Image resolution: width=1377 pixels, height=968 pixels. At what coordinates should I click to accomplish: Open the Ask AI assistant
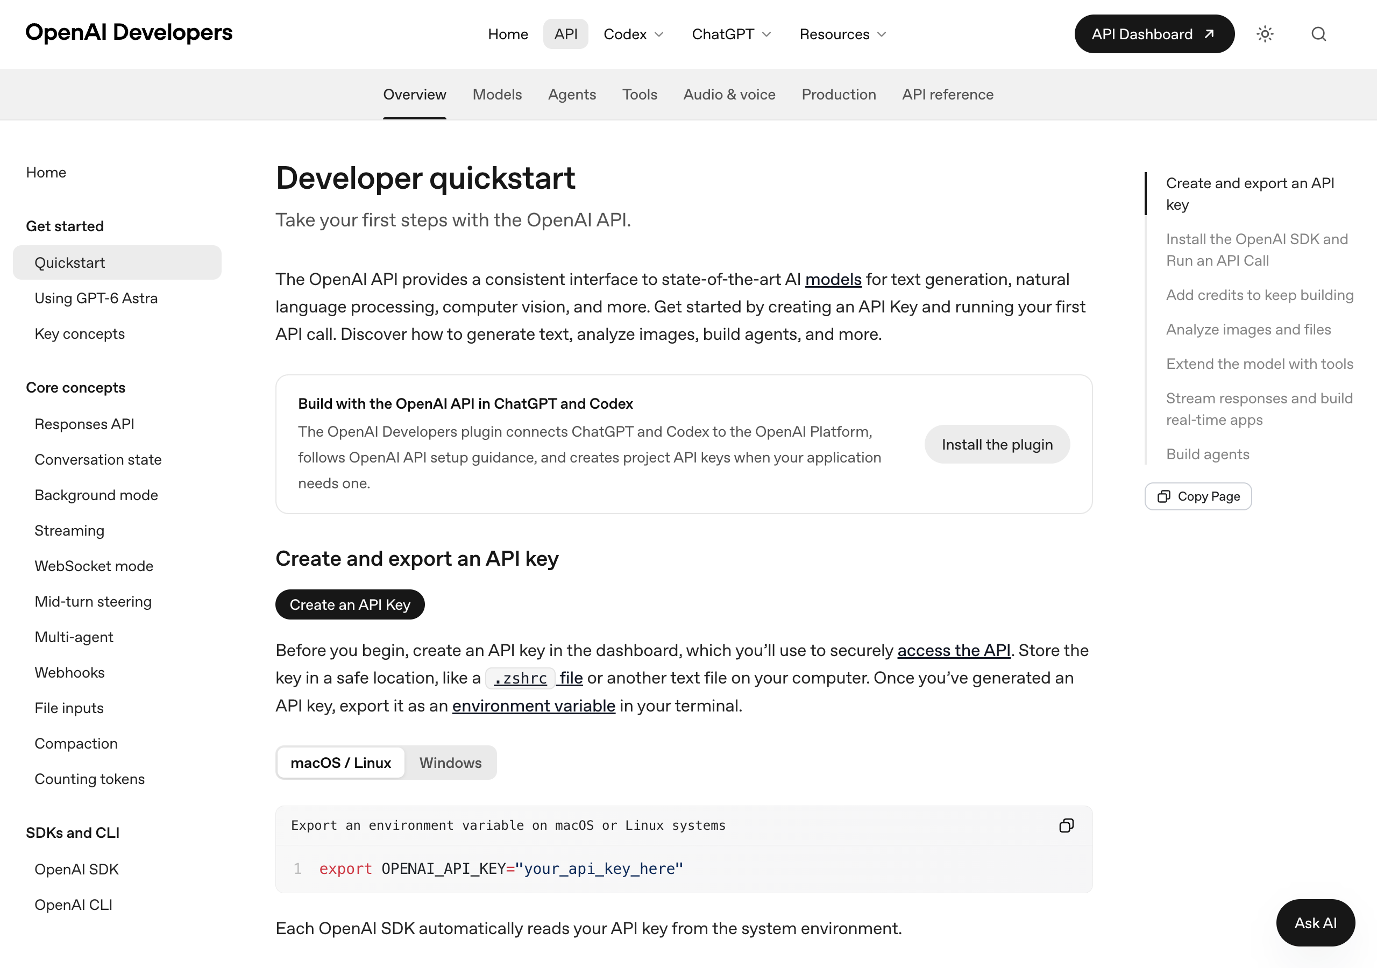[1315, 922]
